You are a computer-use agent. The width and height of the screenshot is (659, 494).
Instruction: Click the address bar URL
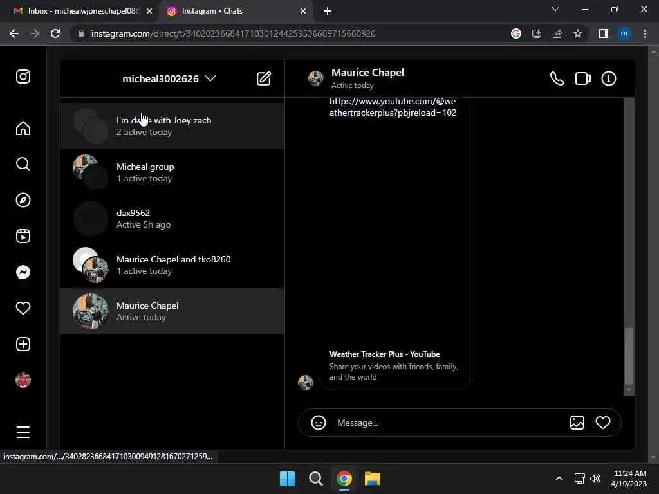[x=233, y=33]
